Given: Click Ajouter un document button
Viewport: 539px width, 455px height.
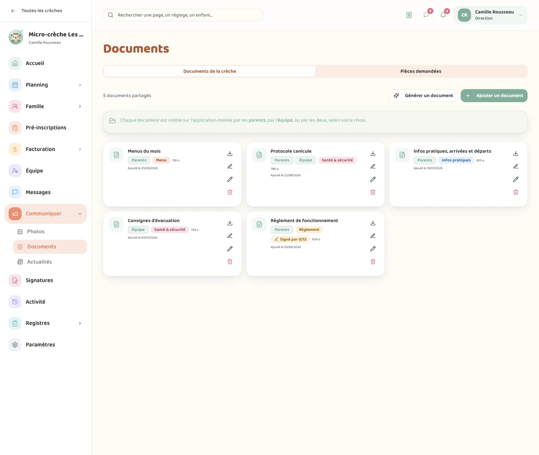Looking at the screenshot, I should tap(494, 96).
